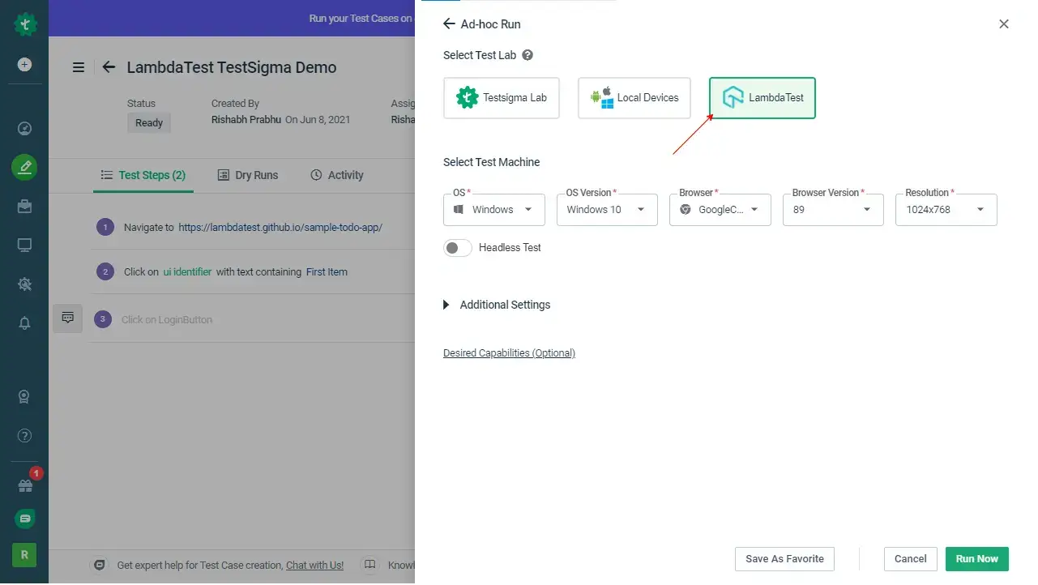Open notifications from the bell icon
Screen dimensions: 1038x585
tap(23, 322)
